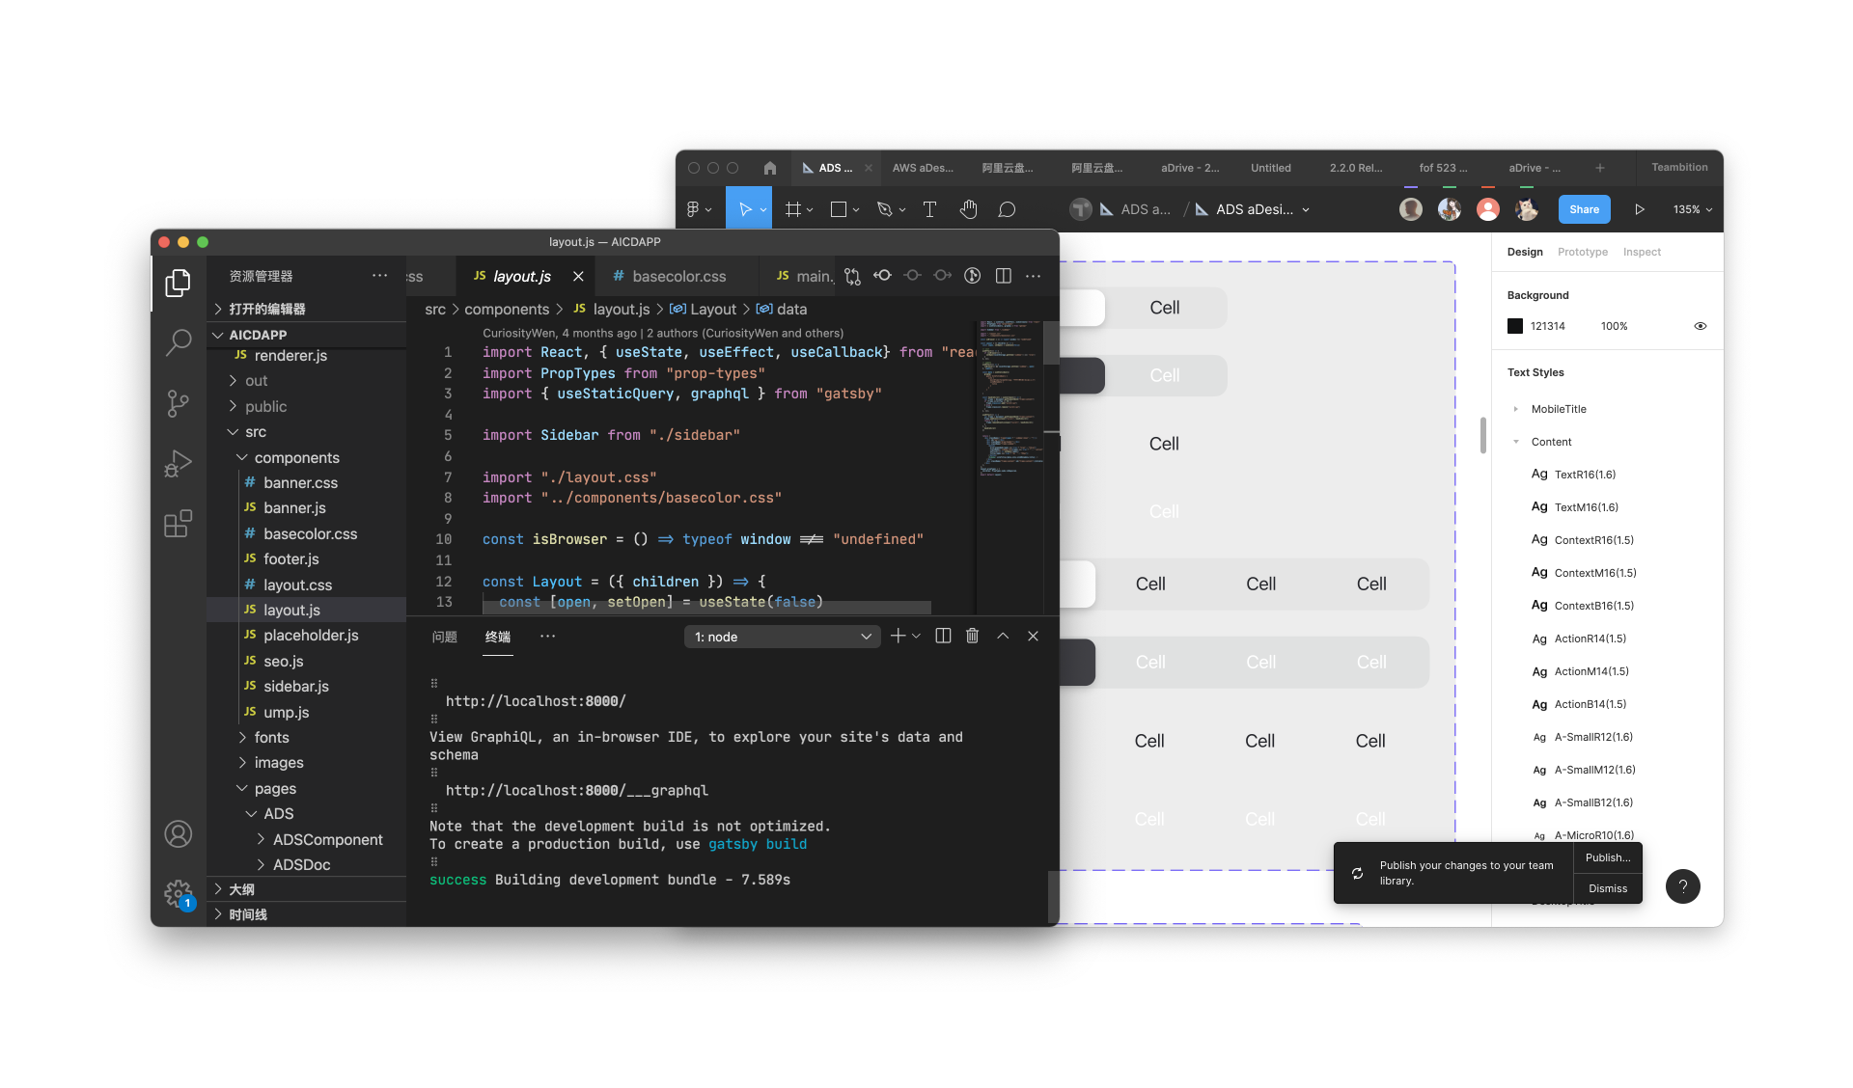Open the Figma main menu icon
This screenshot has height=1088, width=1853.
click(693, 209)
